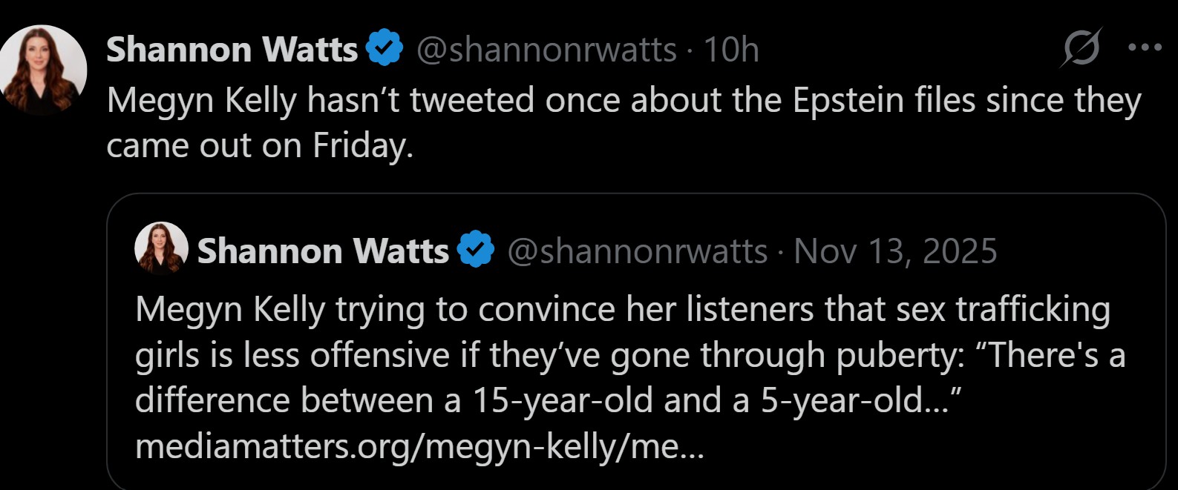Click the Grok explain-post icon
1178x490 pixels.
pyautogui.click(x=1080, y=49)
